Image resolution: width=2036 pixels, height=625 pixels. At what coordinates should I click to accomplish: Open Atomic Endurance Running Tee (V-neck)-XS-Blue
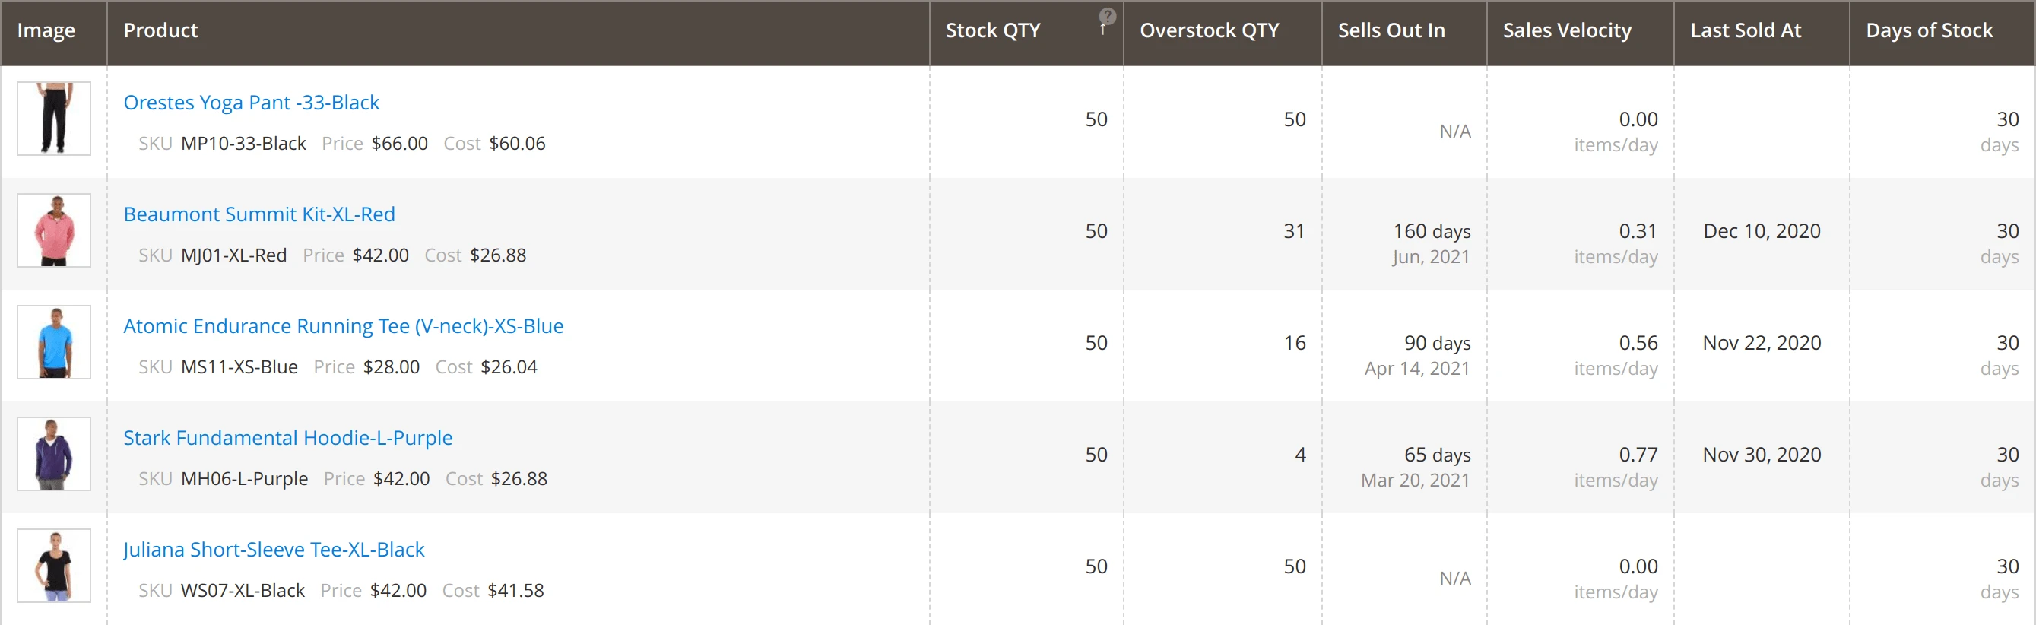tap(343, 325)
